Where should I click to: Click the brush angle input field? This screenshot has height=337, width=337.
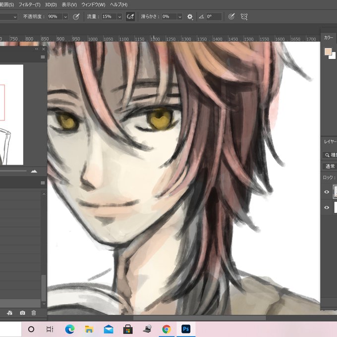214,16
